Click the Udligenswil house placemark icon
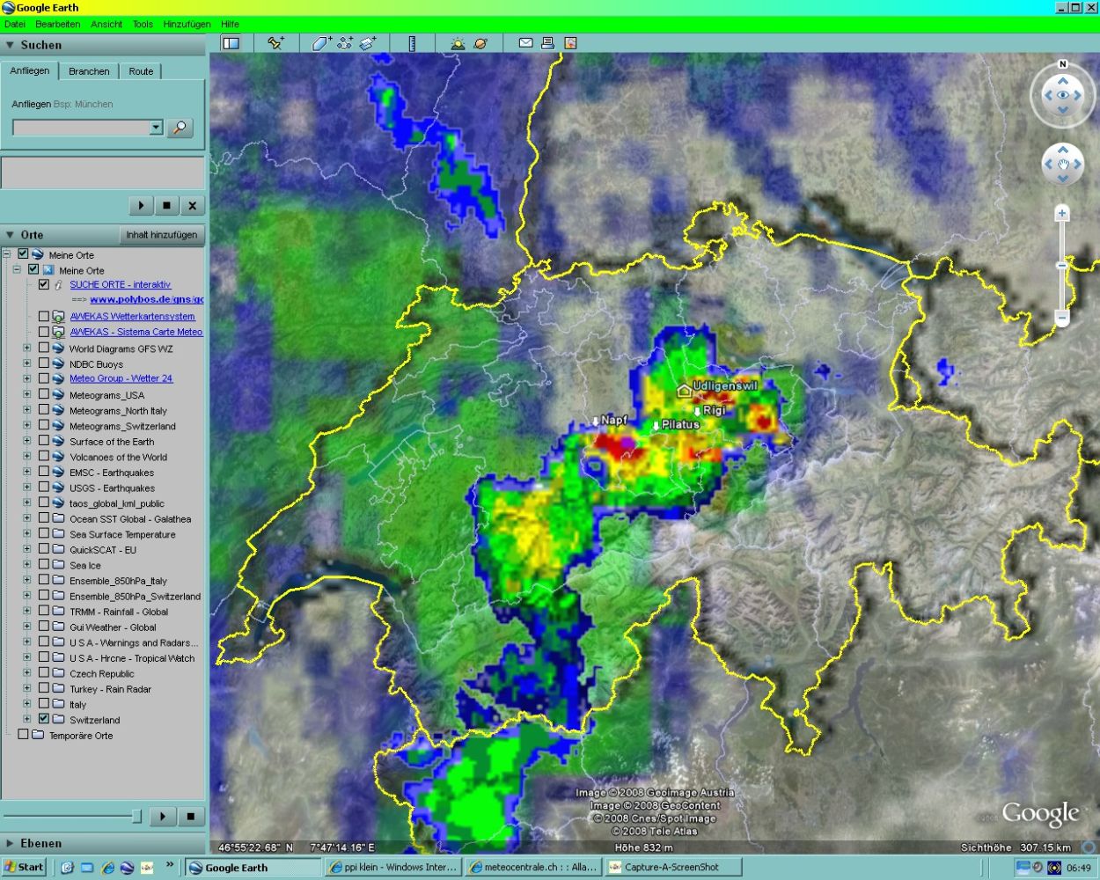 pos(684,389)
